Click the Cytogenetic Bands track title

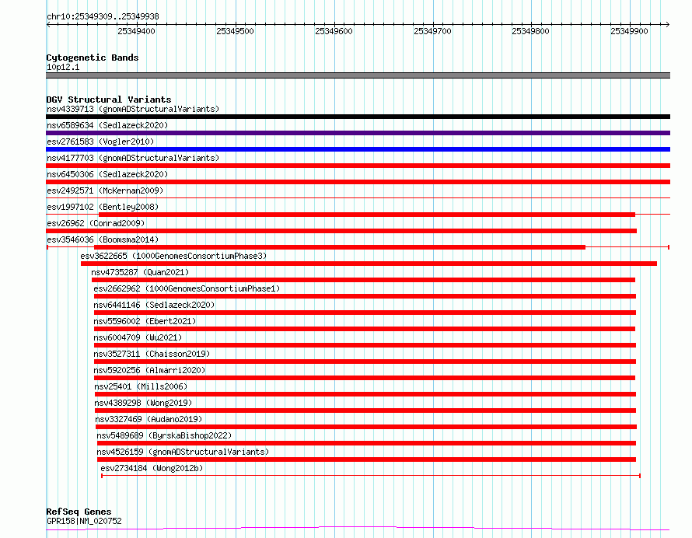point(93,58)
